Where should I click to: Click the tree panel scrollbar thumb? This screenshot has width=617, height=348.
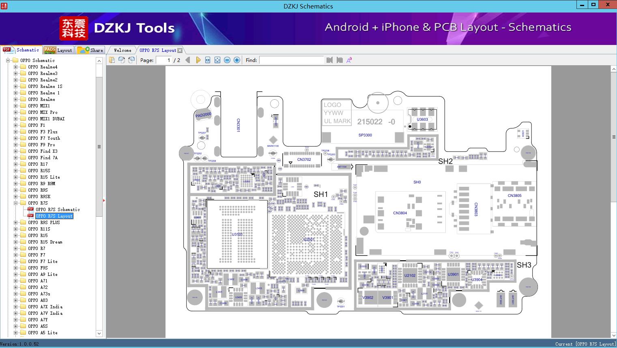pyautogui.click(x=99, y=147)
